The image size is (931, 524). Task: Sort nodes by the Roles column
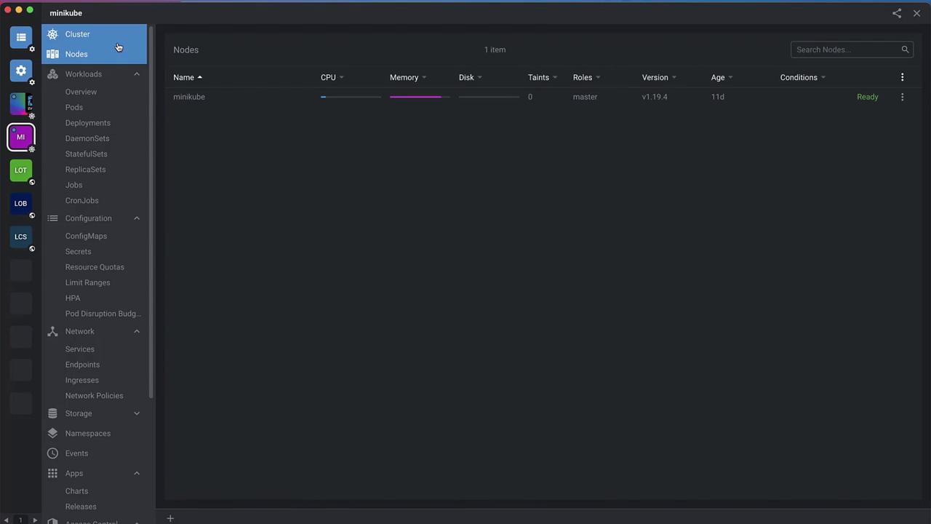(587, 77)
